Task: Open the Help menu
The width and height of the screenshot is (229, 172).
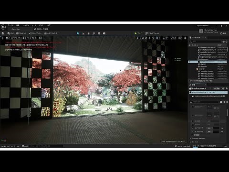Action: (x=48, y=25)
